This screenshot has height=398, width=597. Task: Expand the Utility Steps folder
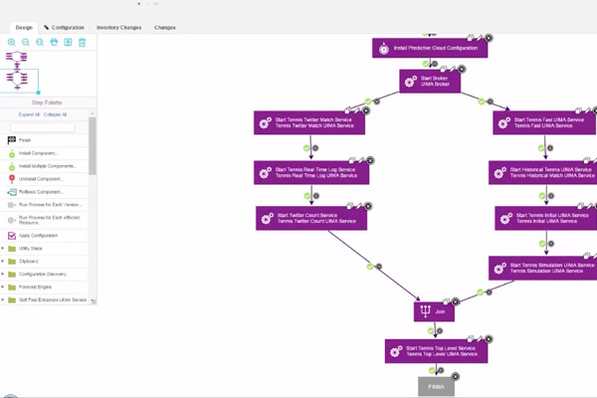3,249
